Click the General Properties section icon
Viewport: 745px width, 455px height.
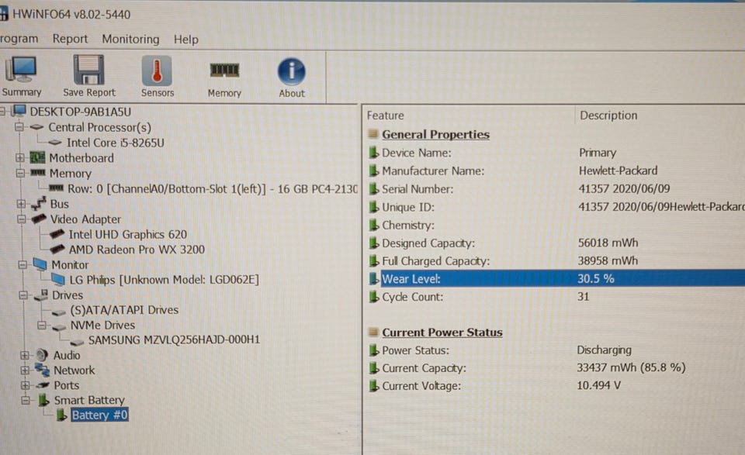pyautogui.click(x=373, y=133)
